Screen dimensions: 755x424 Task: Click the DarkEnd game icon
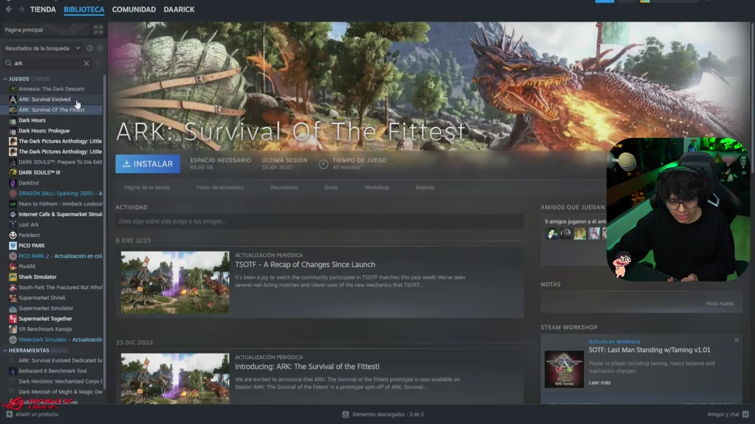click(x=13, y=183)
